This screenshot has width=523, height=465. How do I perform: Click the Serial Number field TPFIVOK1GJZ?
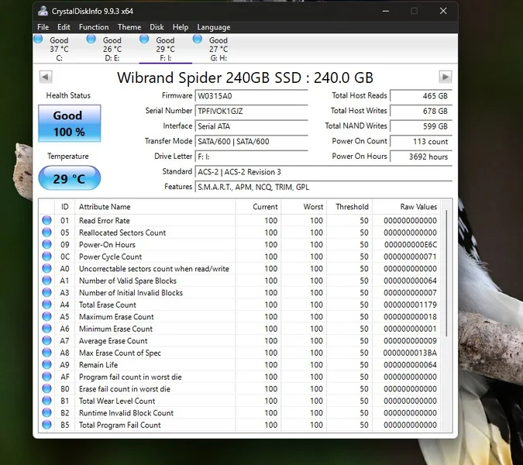[x=251, y=111]
